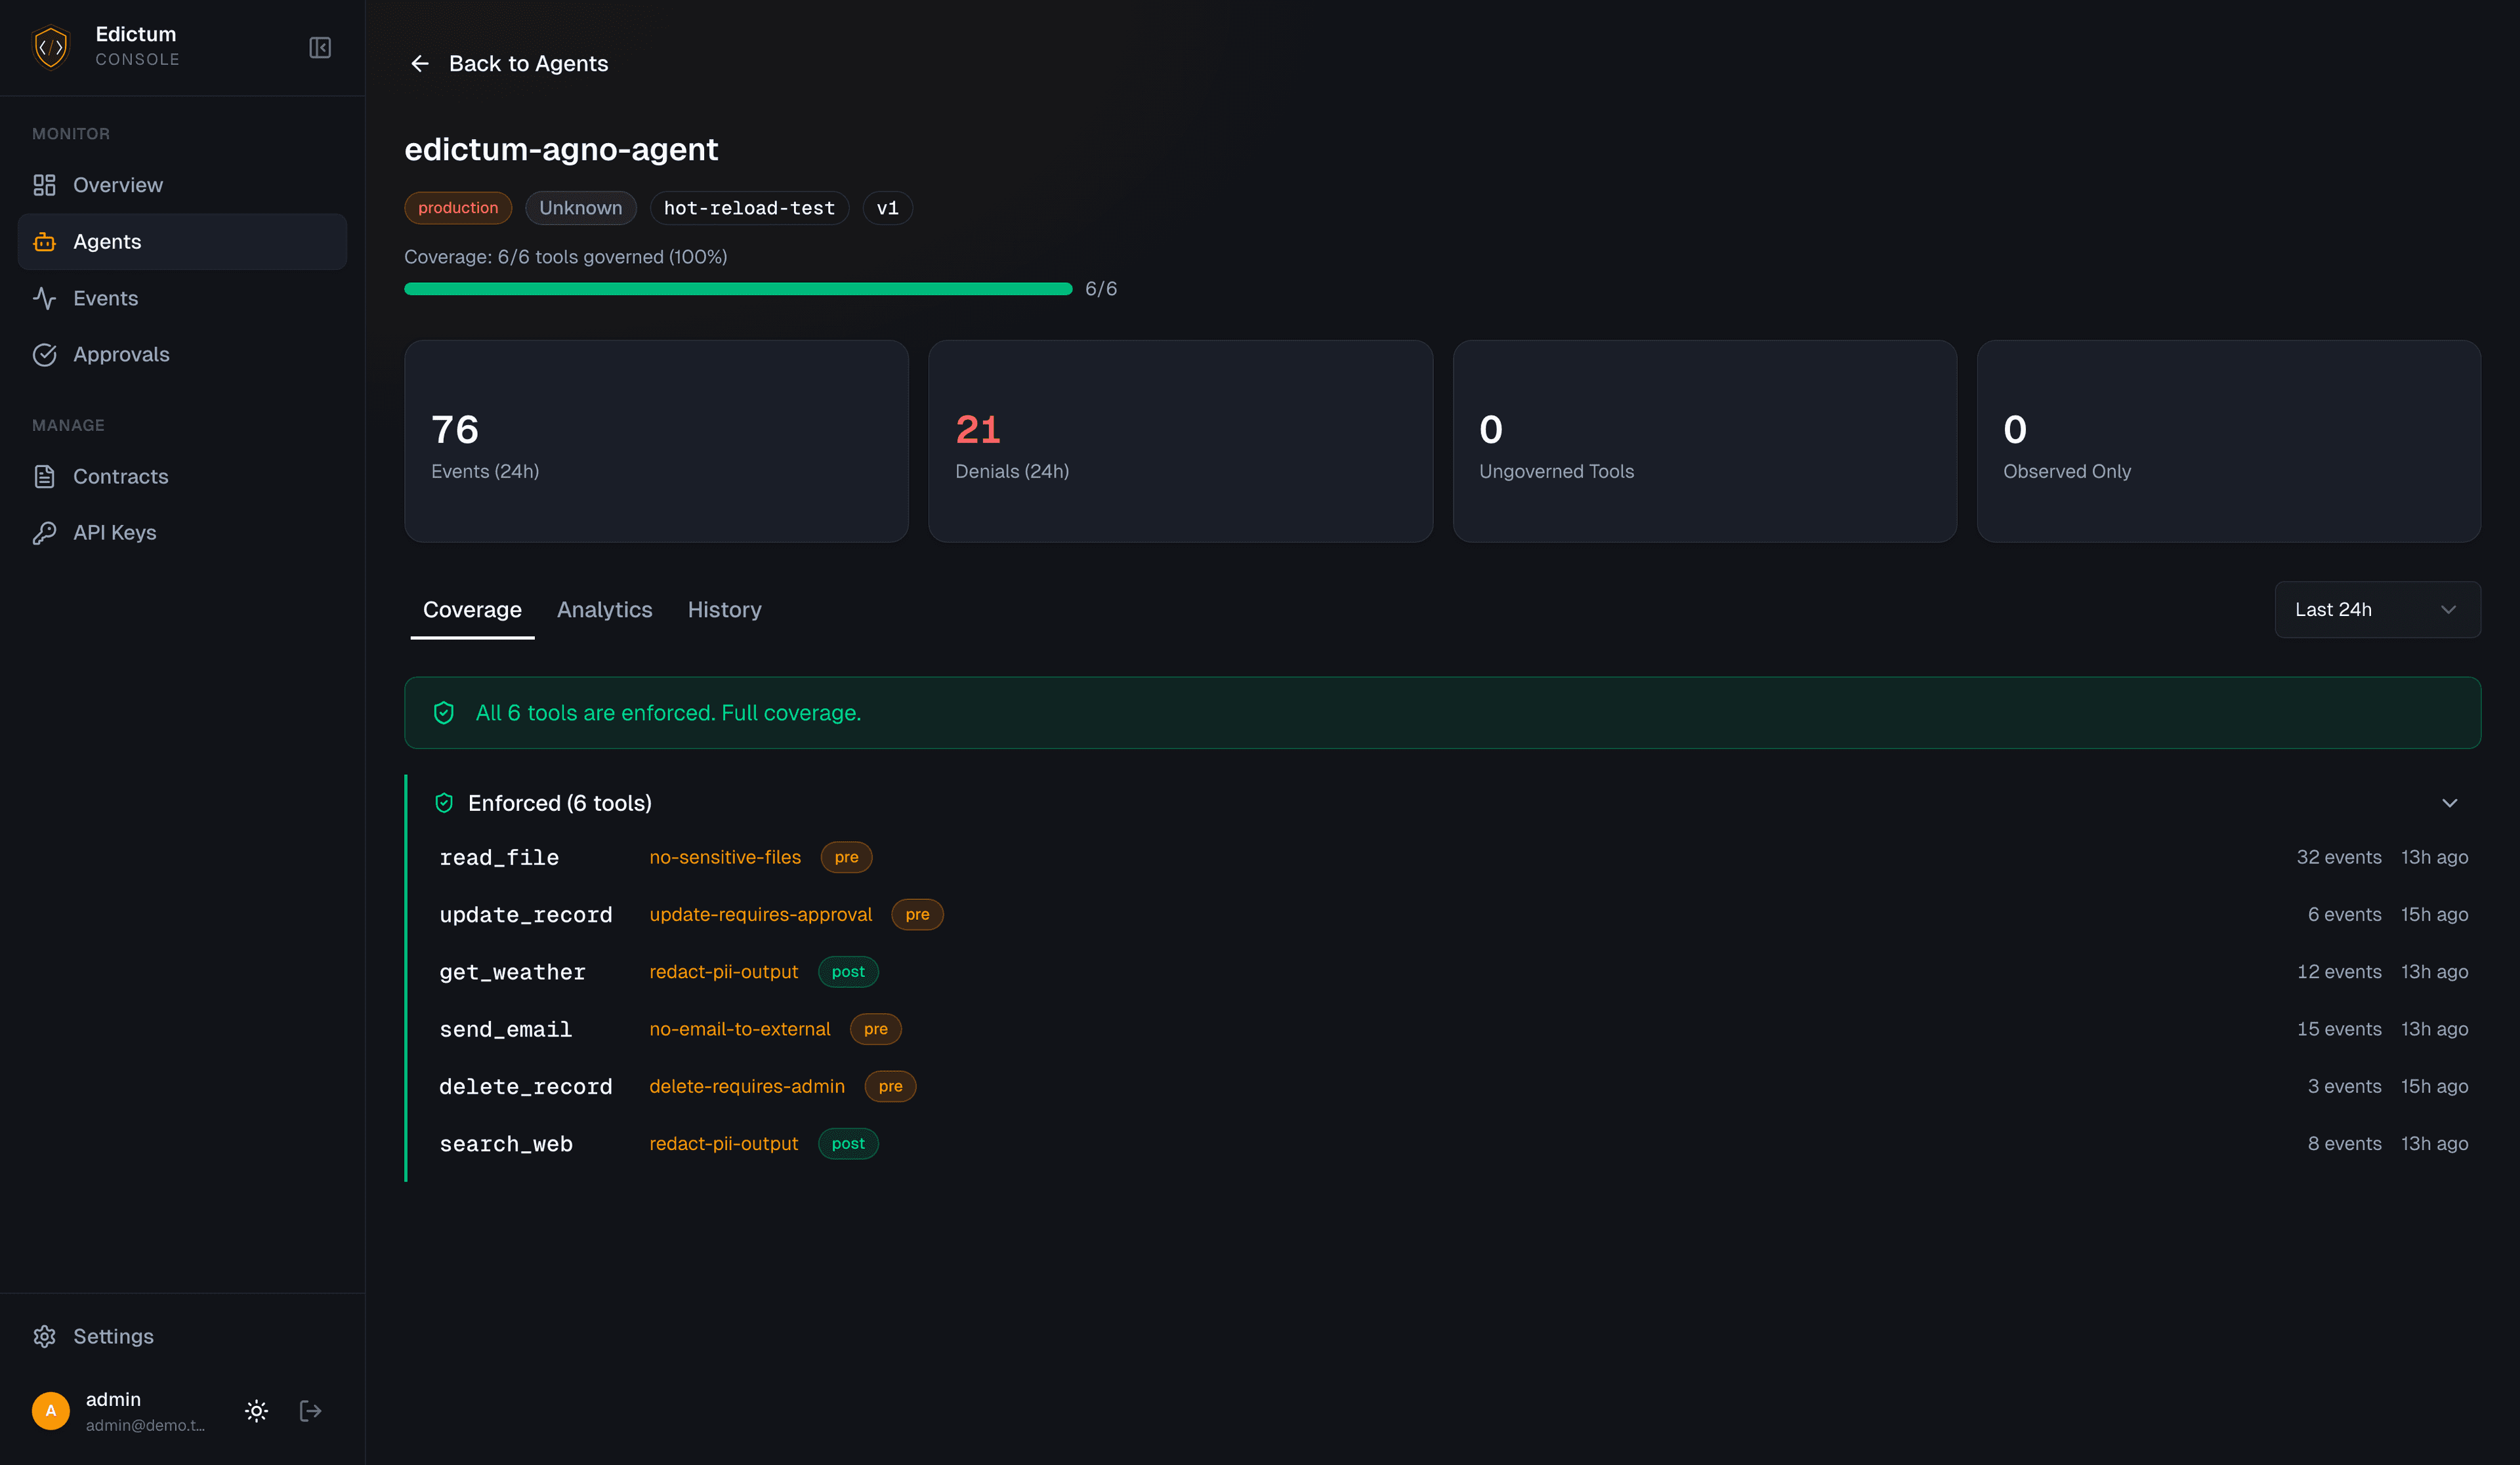Screen dimensions: 2520x1465
Task: Select the Contracts document icon
Action: [x=45, y=477]
